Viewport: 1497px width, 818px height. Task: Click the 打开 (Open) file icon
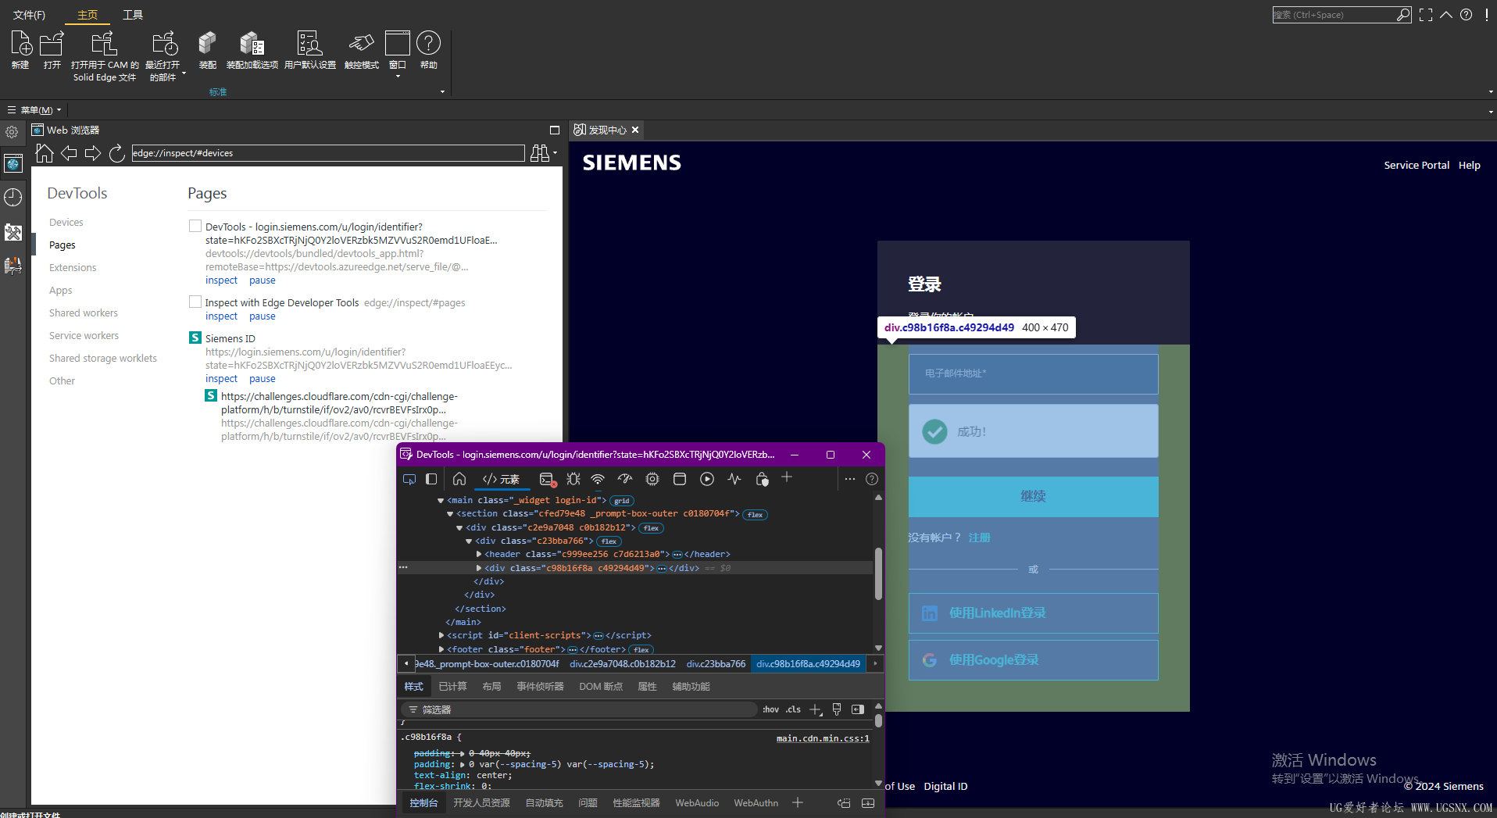tap(52, 44)
